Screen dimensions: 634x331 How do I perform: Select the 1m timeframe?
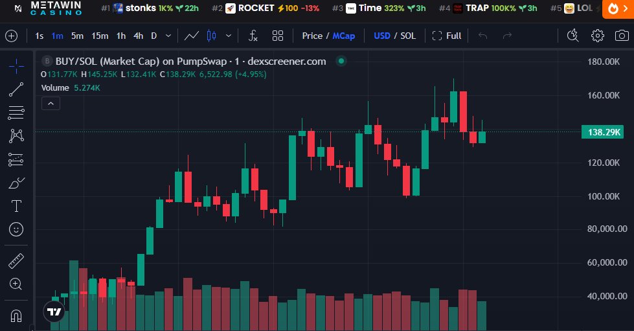pyautogui.click(x=58, y=36)
